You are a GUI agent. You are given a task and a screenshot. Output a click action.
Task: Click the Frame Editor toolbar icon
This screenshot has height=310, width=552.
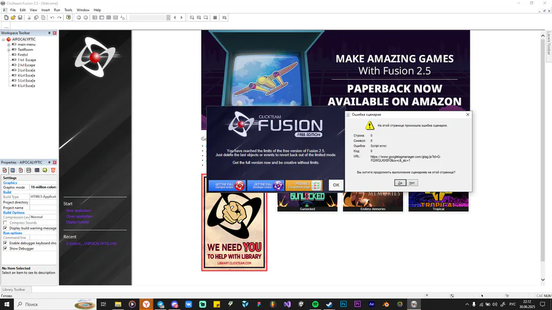(102, 18)
